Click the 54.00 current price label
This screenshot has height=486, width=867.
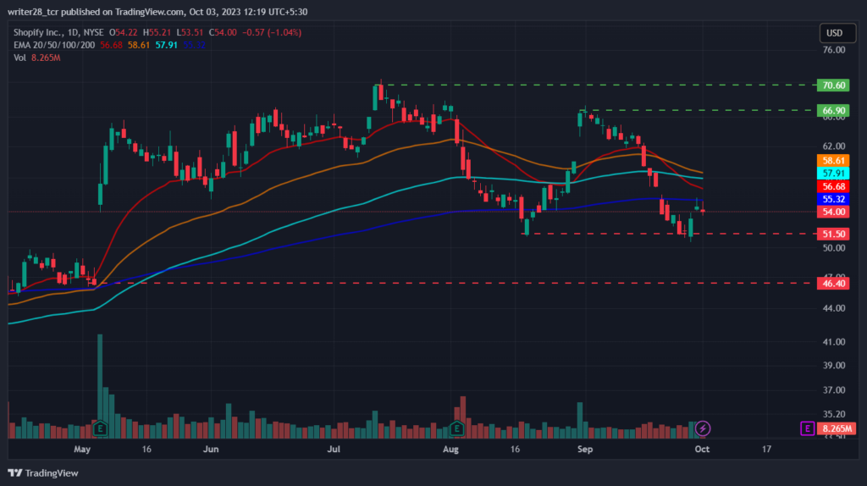click(x=833, y=212)
